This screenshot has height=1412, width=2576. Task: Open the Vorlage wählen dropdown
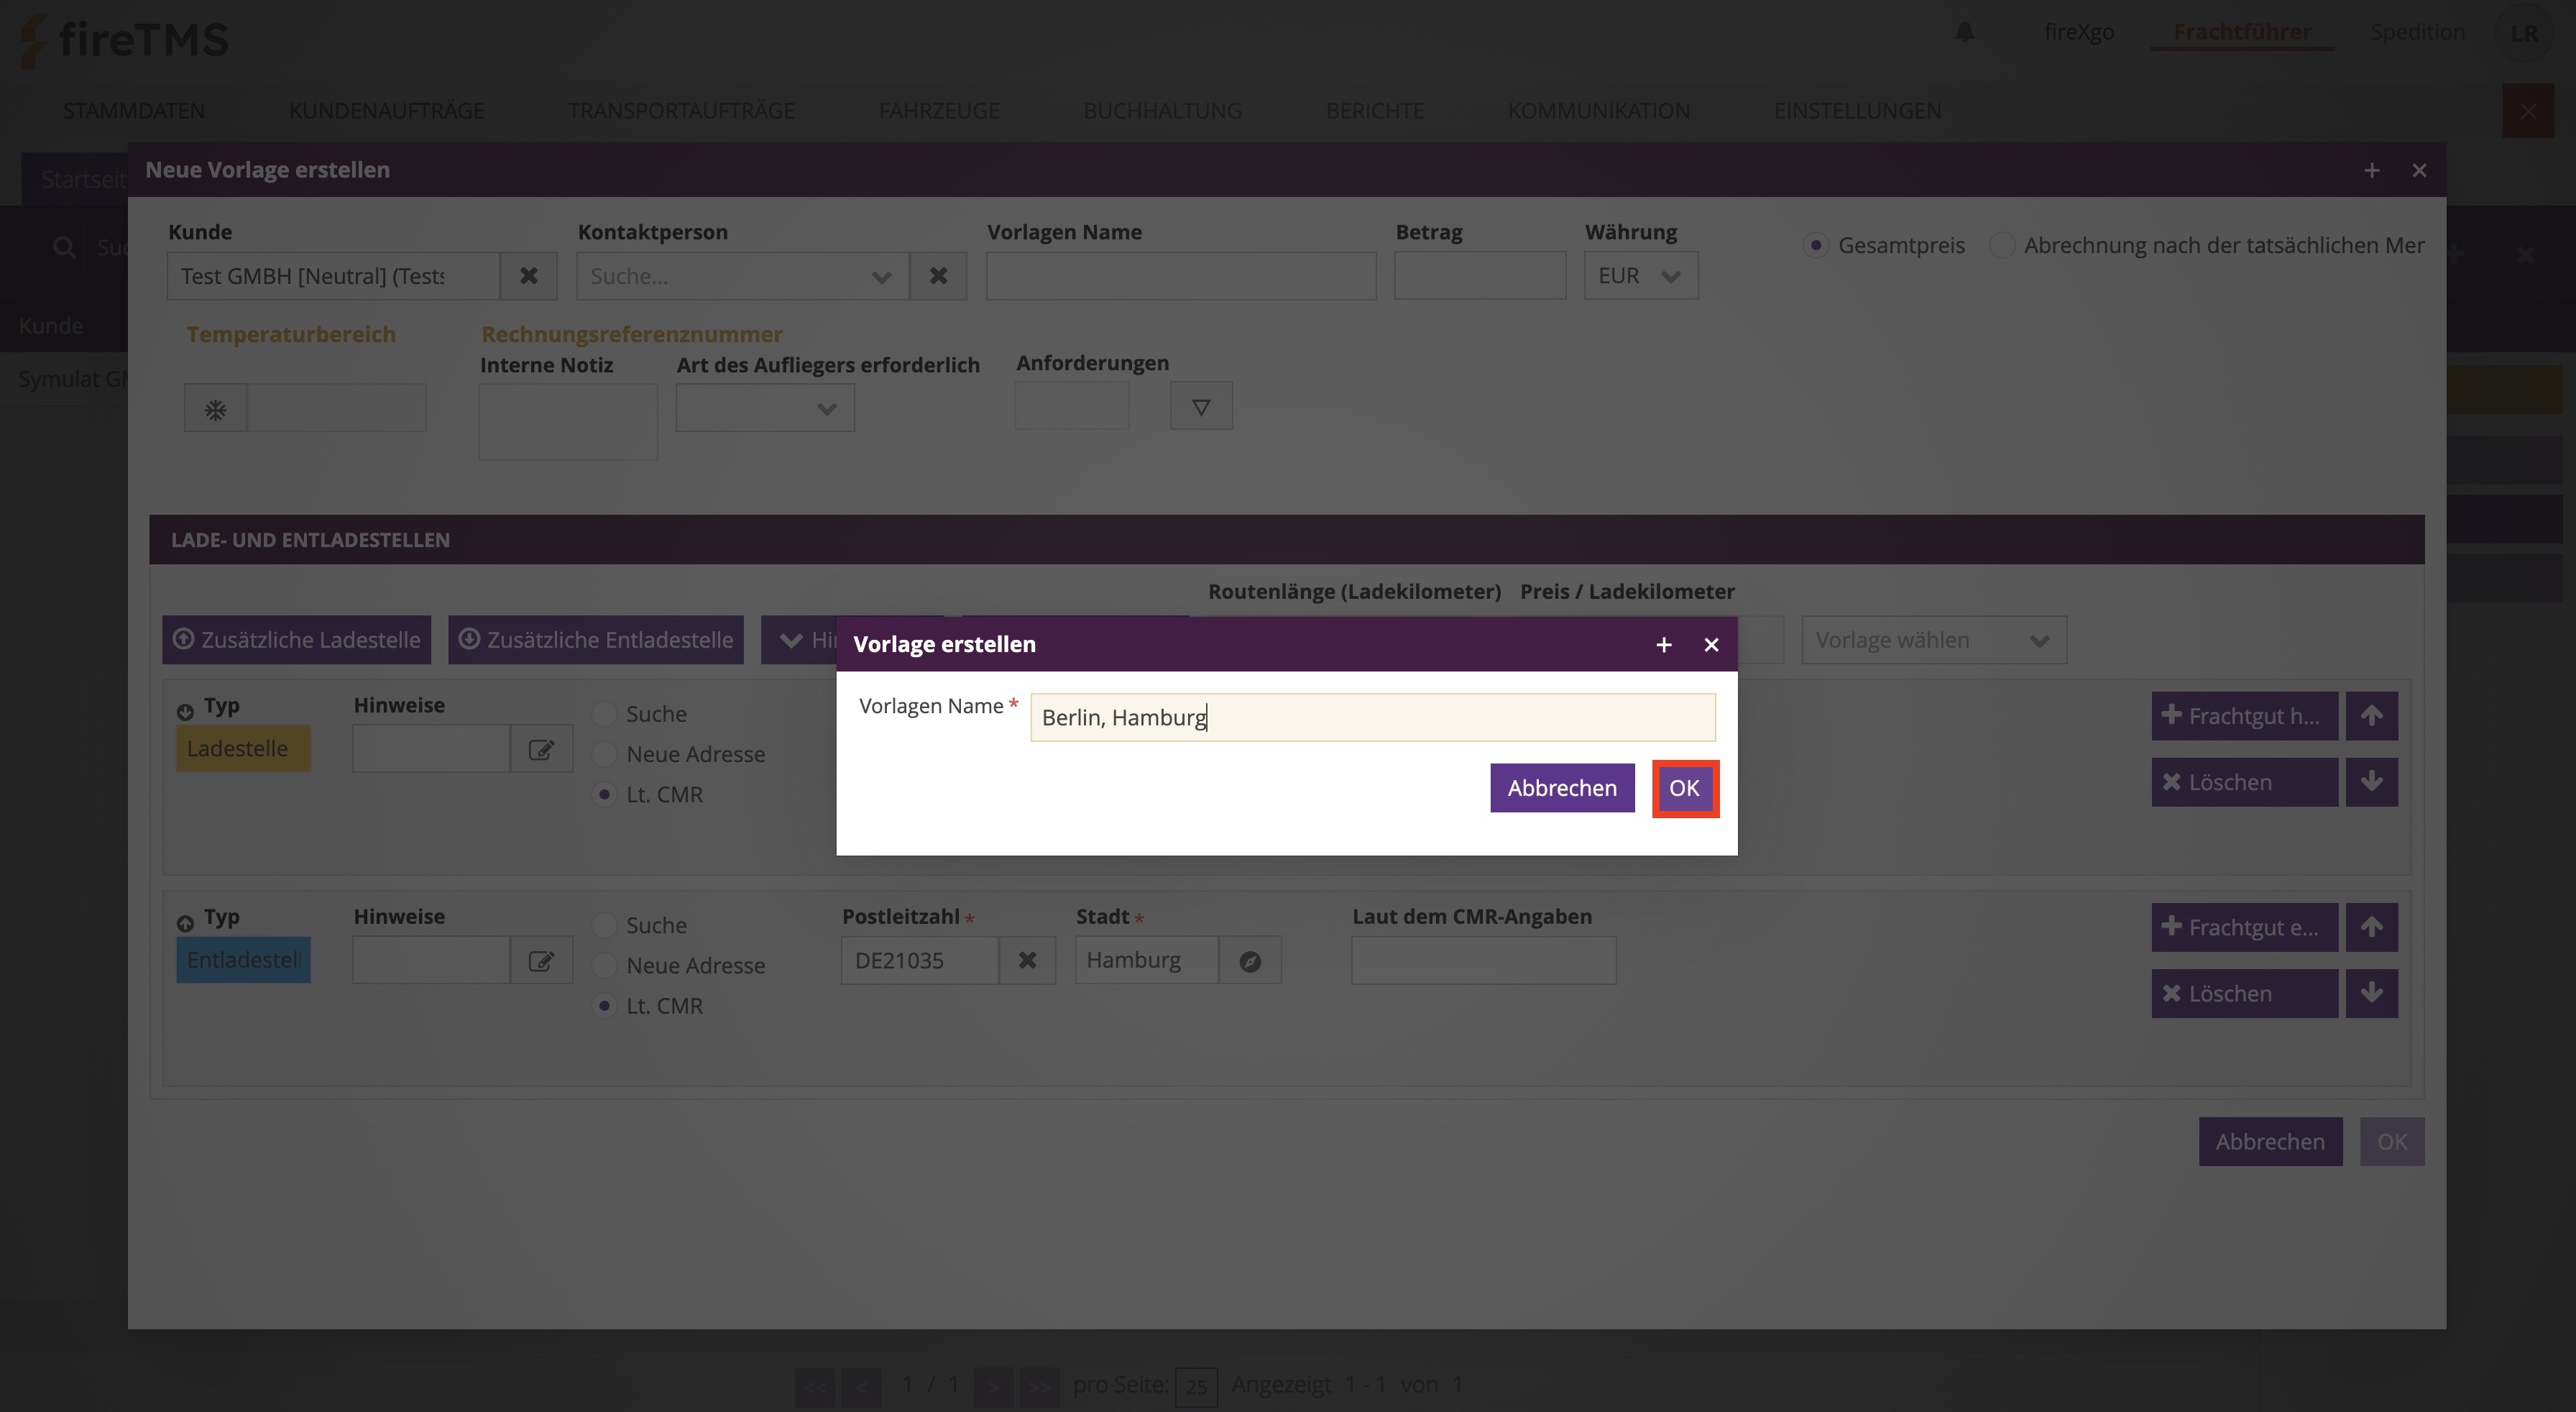(x=1934, y=640)
